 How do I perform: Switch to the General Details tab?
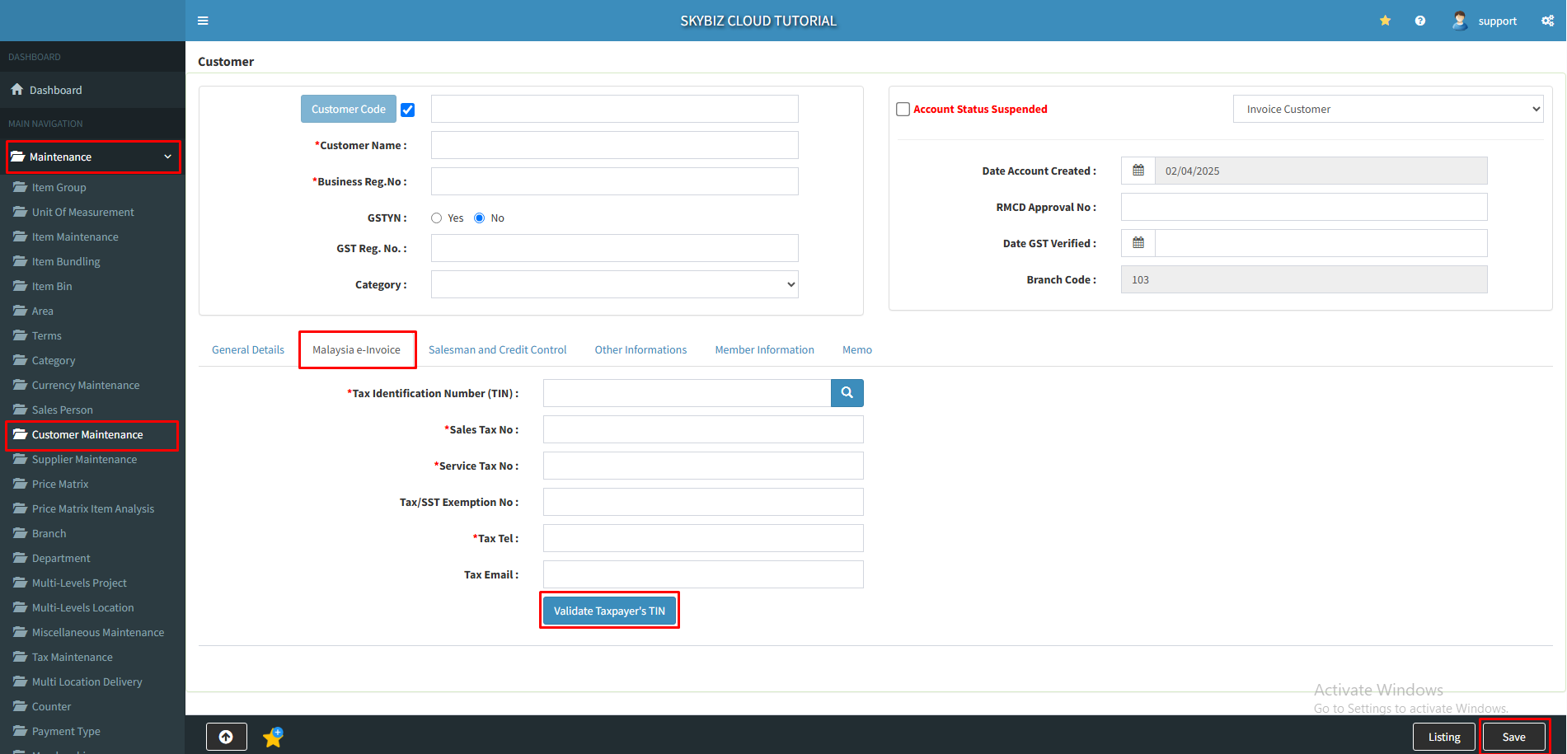248,350
